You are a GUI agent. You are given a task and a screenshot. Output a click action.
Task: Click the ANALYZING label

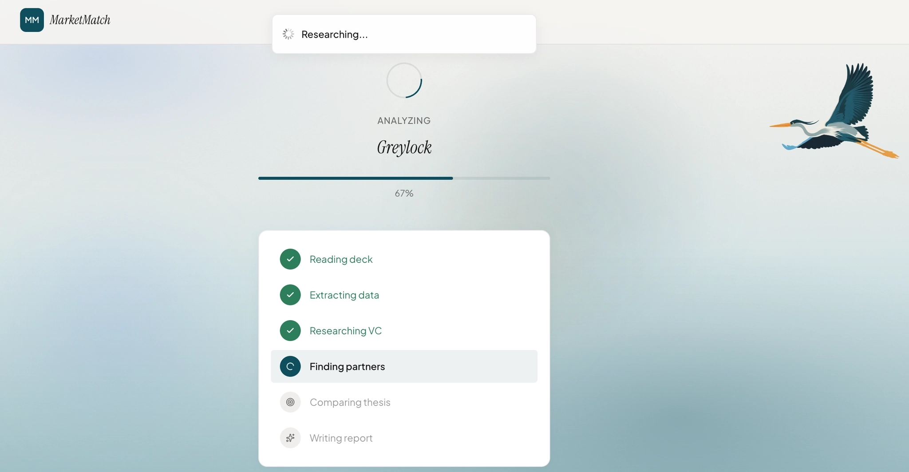point(404,120)
